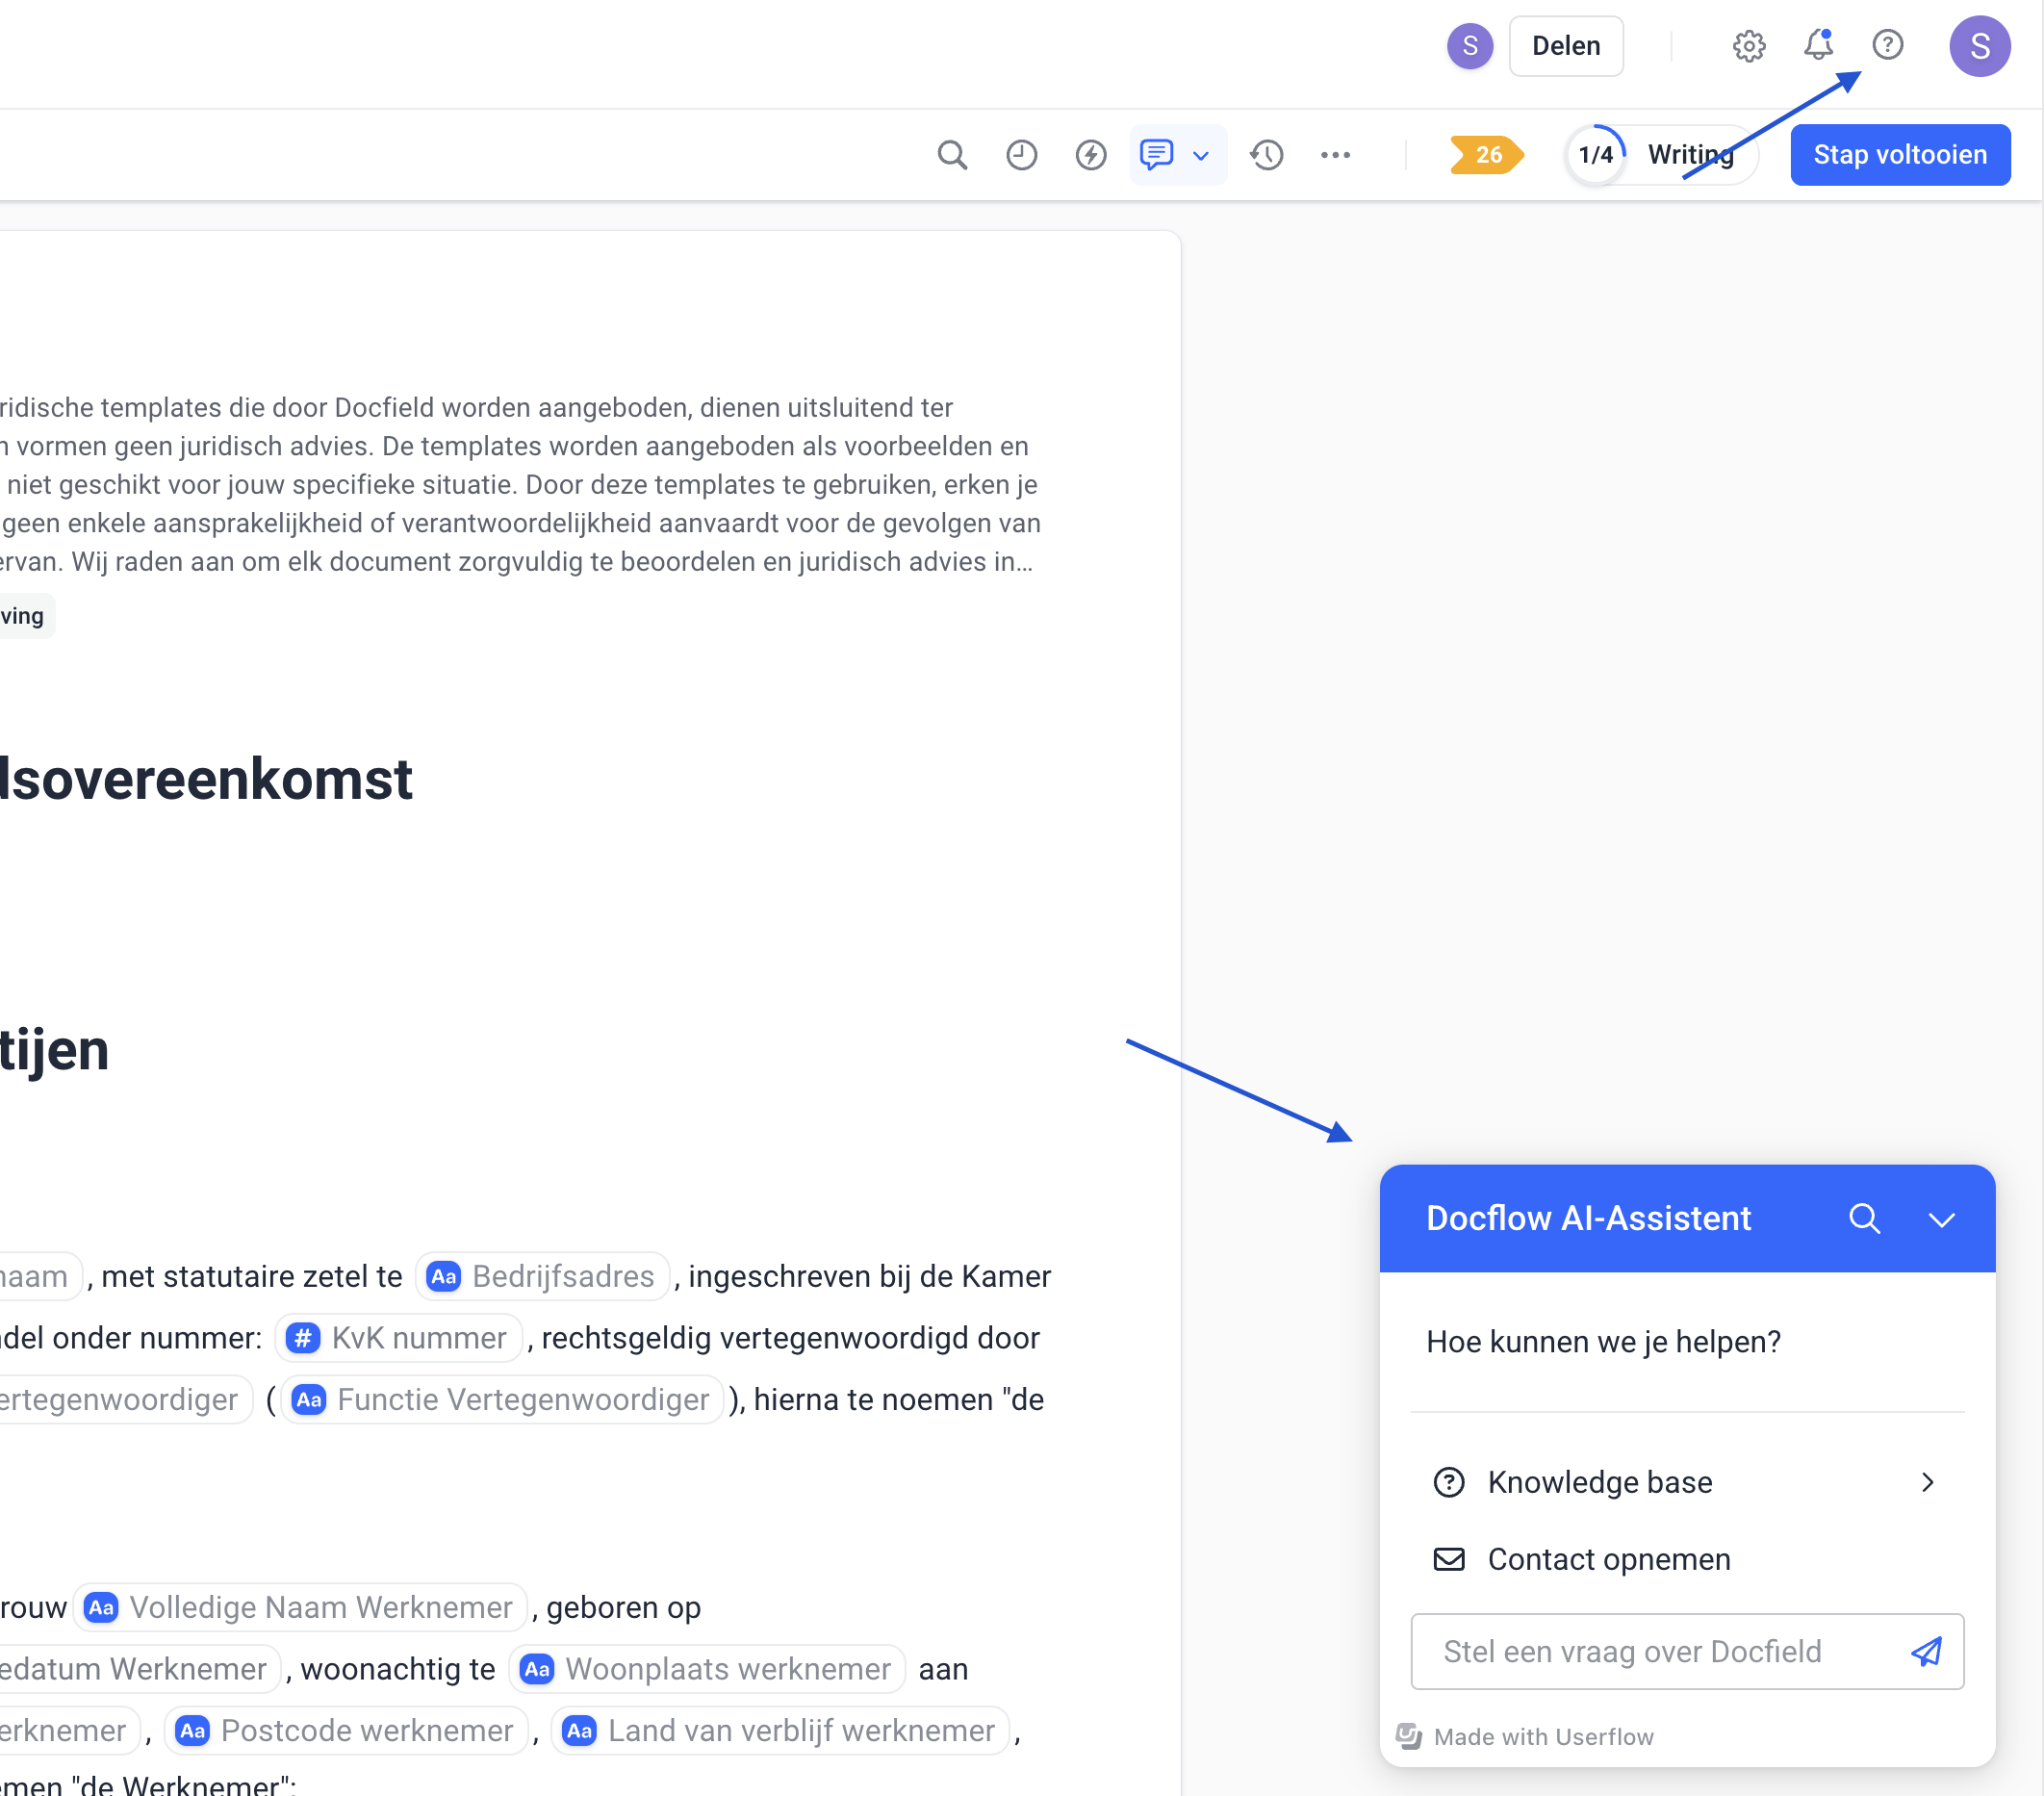Open the more options ellipsis menu
Screen dimensions: 2044x1796
click(1335, 155)
